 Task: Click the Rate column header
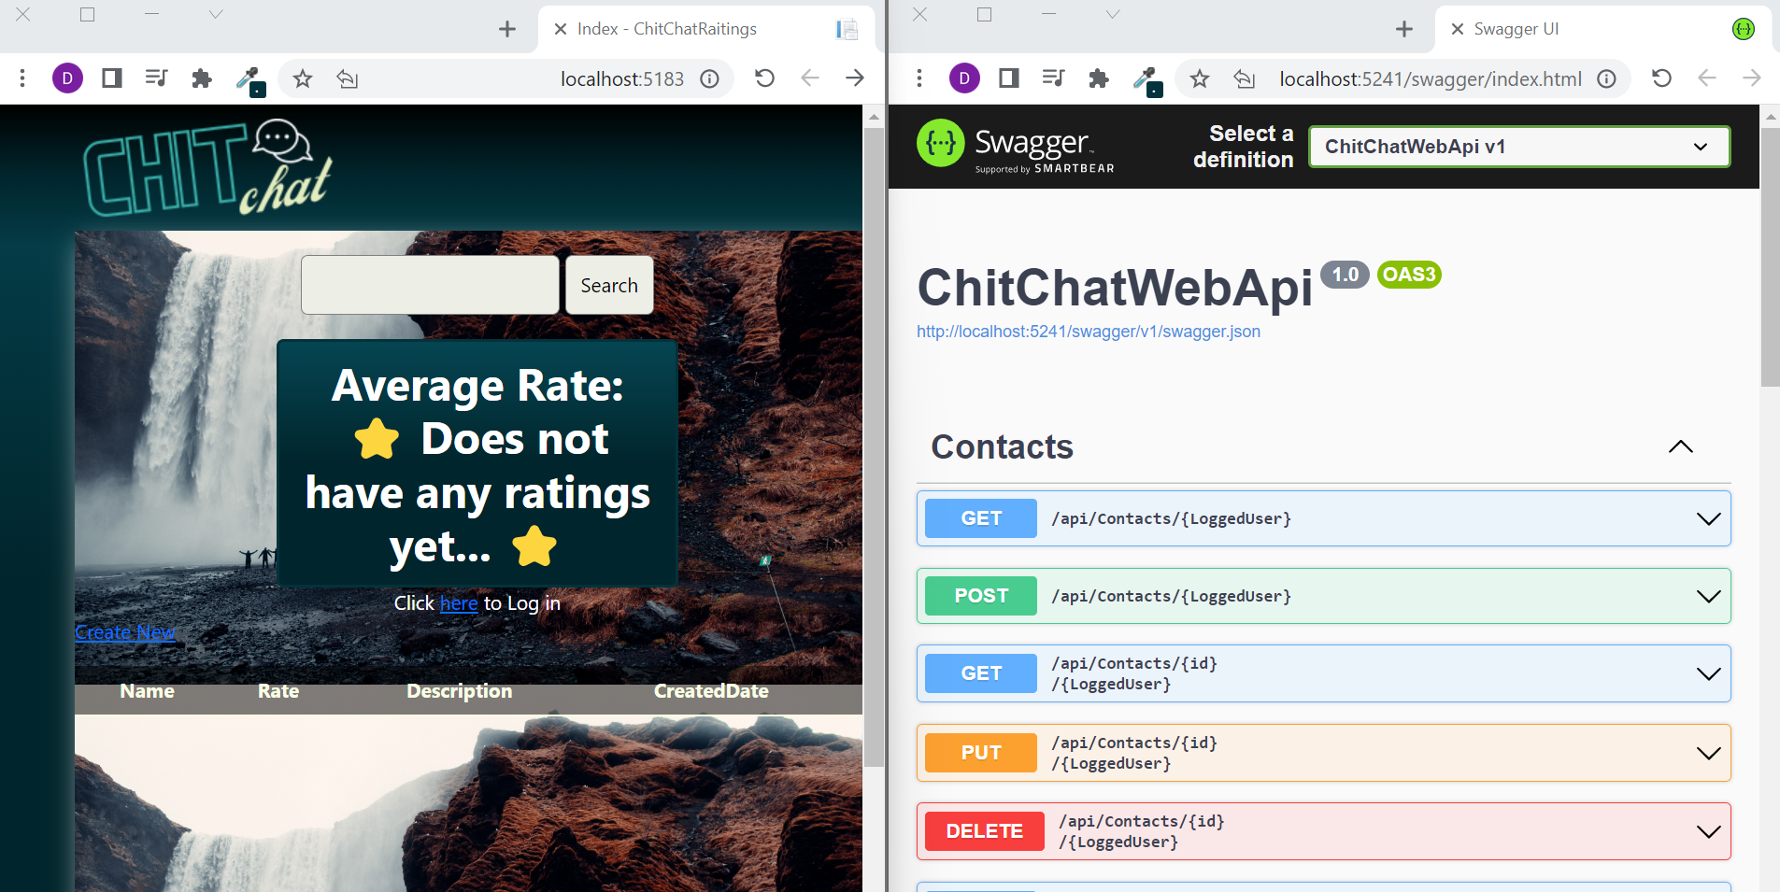click(x=278, y=691)
